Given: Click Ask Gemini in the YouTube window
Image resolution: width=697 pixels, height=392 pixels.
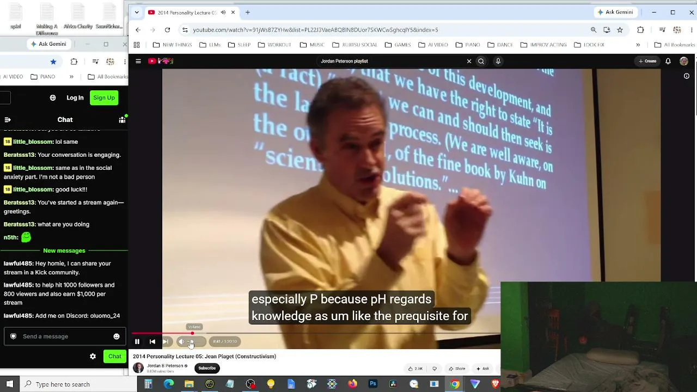Looking at the screenshot, I should pyautogui.click(x=615, y=13).
